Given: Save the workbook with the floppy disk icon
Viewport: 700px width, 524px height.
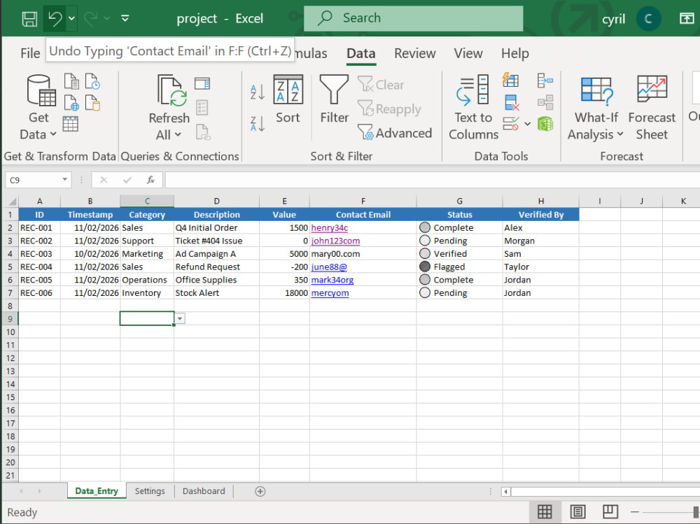Looking at the screenshot, I should tap(30, 19).
